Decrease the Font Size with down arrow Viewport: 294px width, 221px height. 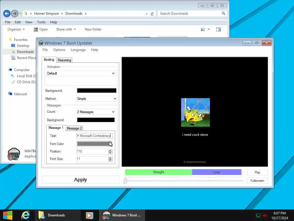[110, 160]
